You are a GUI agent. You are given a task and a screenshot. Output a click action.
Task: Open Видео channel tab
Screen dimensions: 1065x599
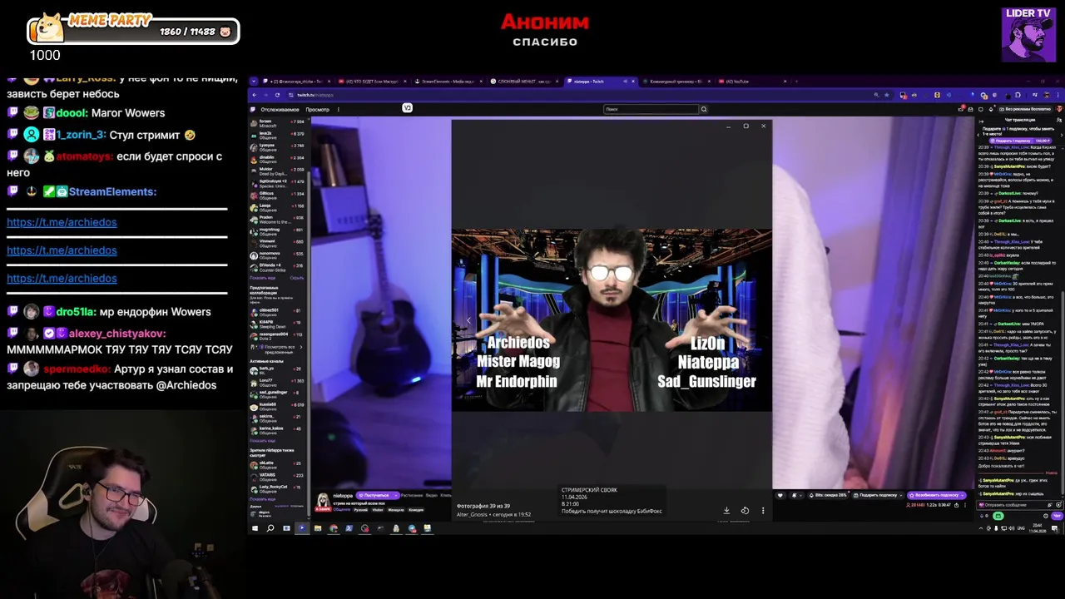[x=432, y=495]
